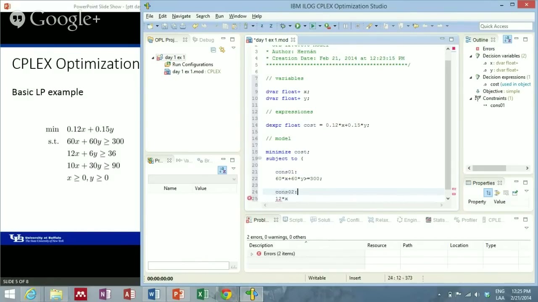This screenshot has height=302, width=538.
Task: Switch to the Relaxations tab
Action: [x=380, y=220]
